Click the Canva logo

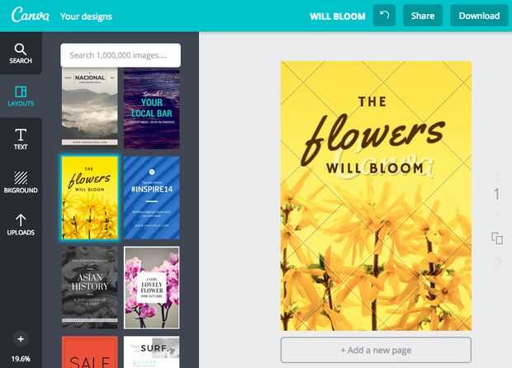30,15
